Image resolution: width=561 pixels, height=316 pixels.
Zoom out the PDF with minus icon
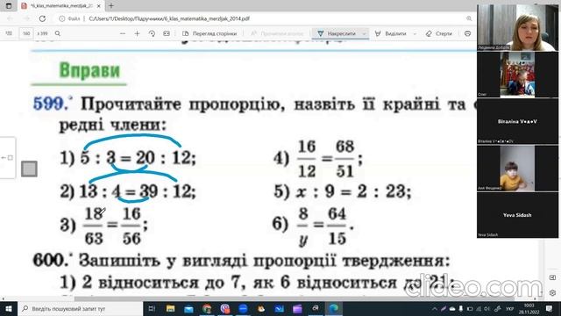[x=123, y=33]
